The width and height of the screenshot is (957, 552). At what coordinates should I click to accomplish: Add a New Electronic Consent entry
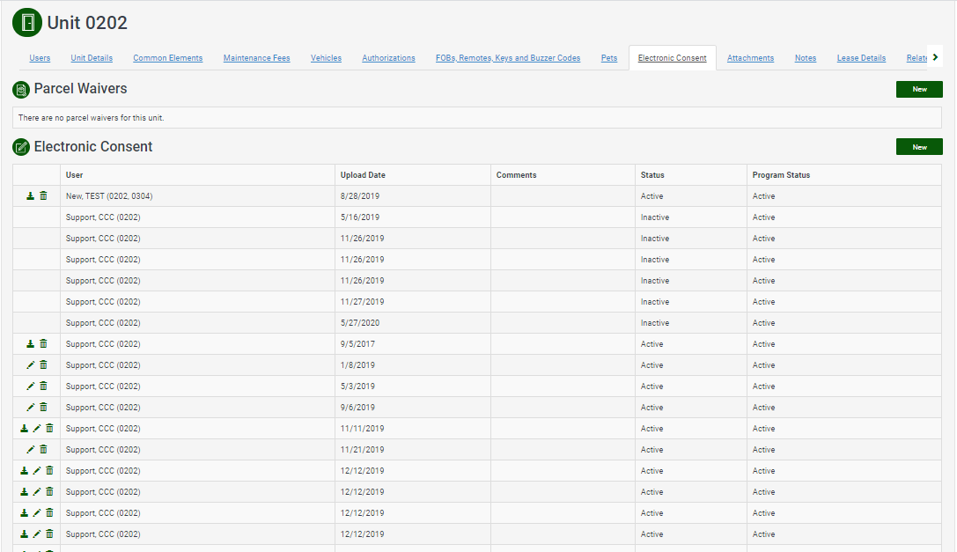(919, 147)
